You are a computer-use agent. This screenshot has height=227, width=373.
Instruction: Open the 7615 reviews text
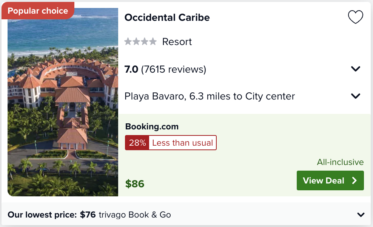[x=173, y=69]
